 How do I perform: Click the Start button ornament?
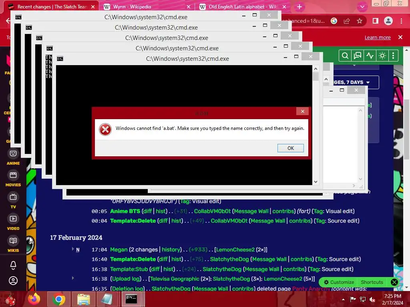coord(10,299)
